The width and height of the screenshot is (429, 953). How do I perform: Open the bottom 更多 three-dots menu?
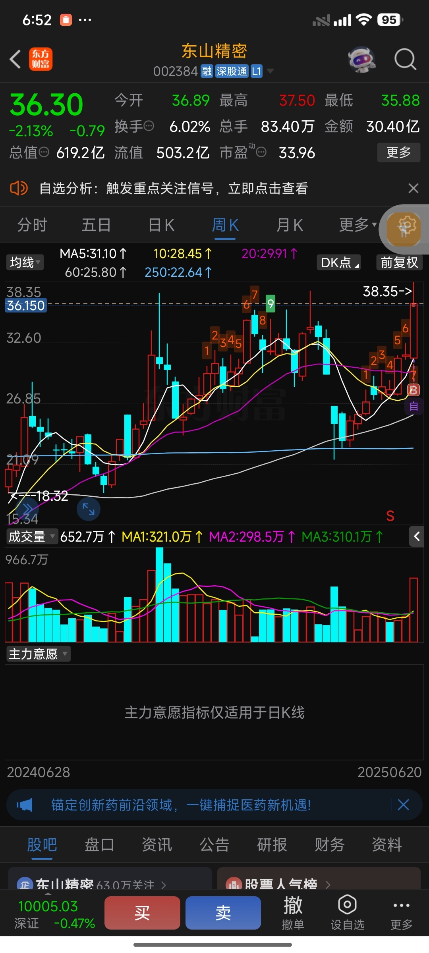click(x=401, y=913)
